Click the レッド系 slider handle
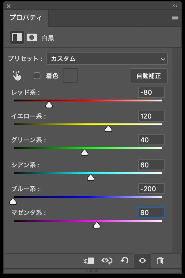This screenshot has height=278, width=185. (x=49, y=105)
